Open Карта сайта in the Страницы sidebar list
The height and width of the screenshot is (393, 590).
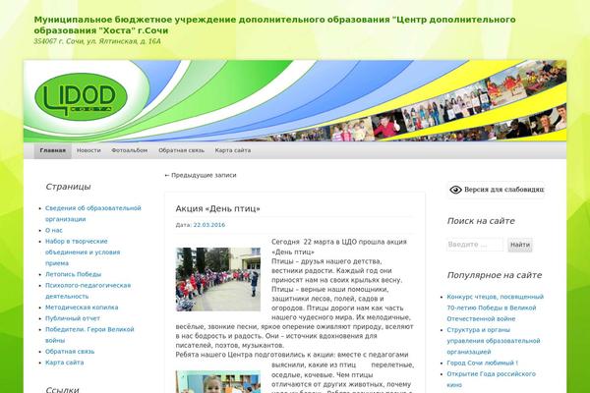64,363
